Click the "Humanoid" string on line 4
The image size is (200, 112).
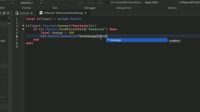click(x=96, y=29)
